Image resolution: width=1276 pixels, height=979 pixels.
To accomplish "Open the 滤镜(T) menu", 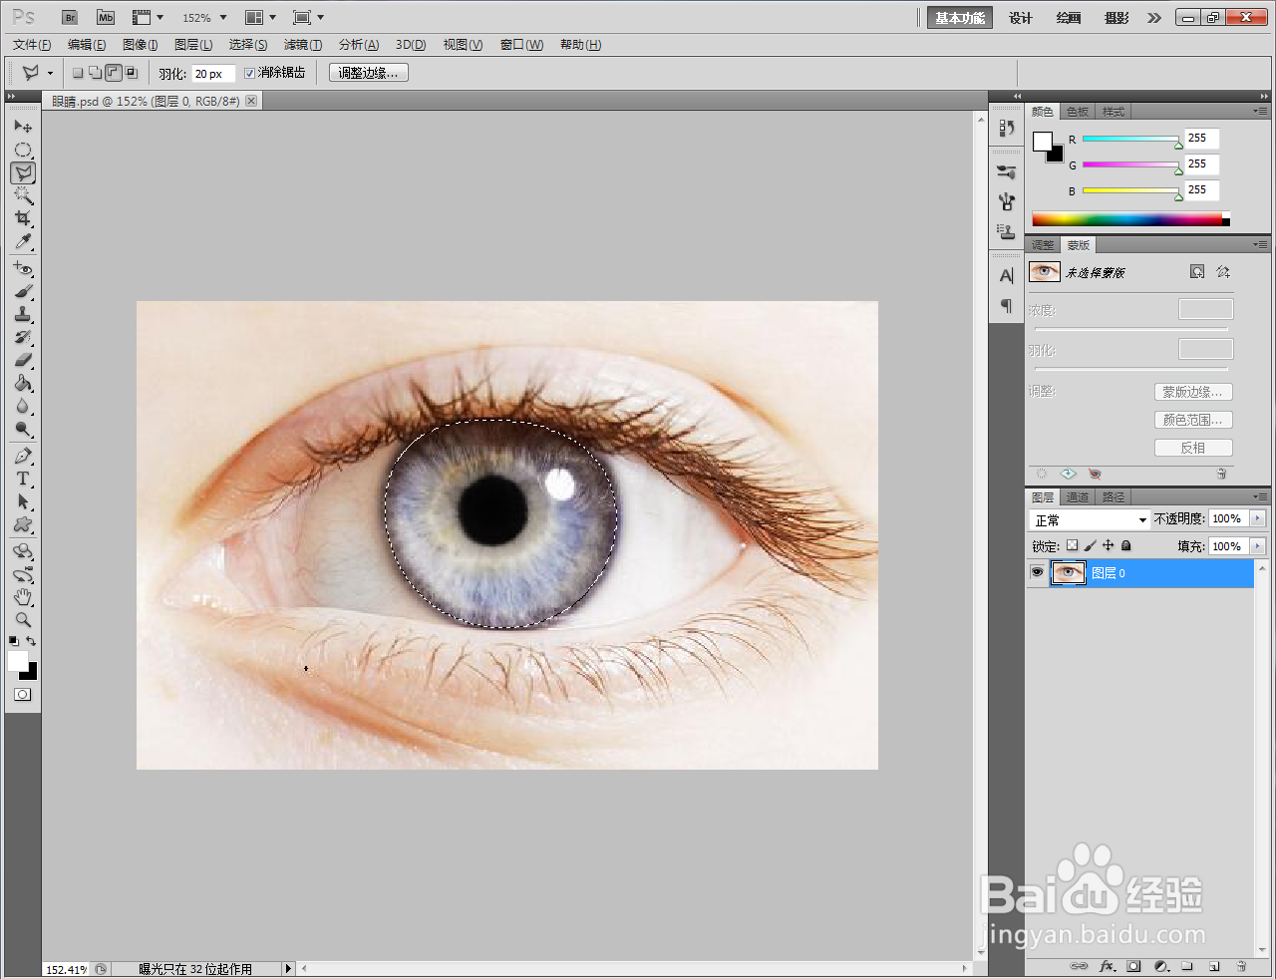I will point(303,44).
